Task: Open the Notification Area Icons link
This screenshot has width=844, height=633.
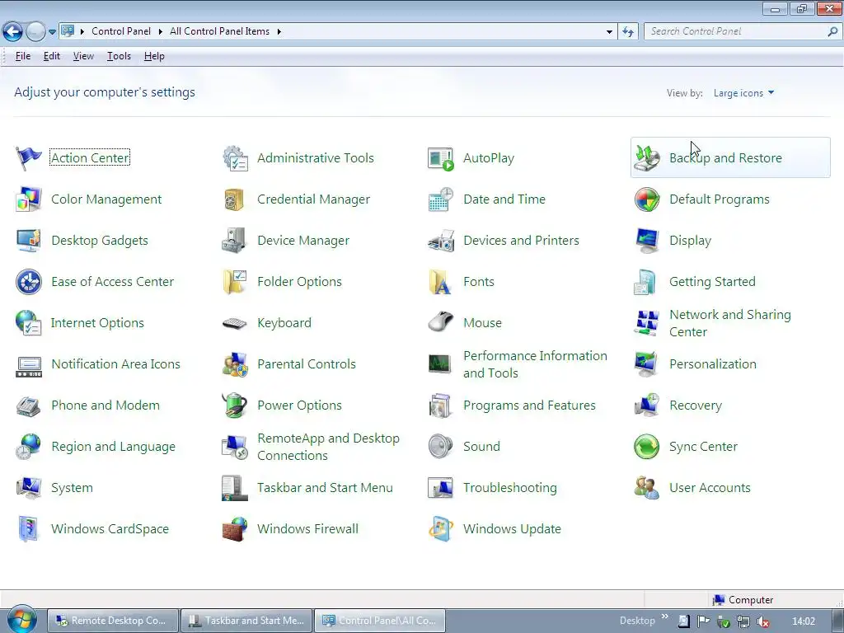Action: click(115, 364)
